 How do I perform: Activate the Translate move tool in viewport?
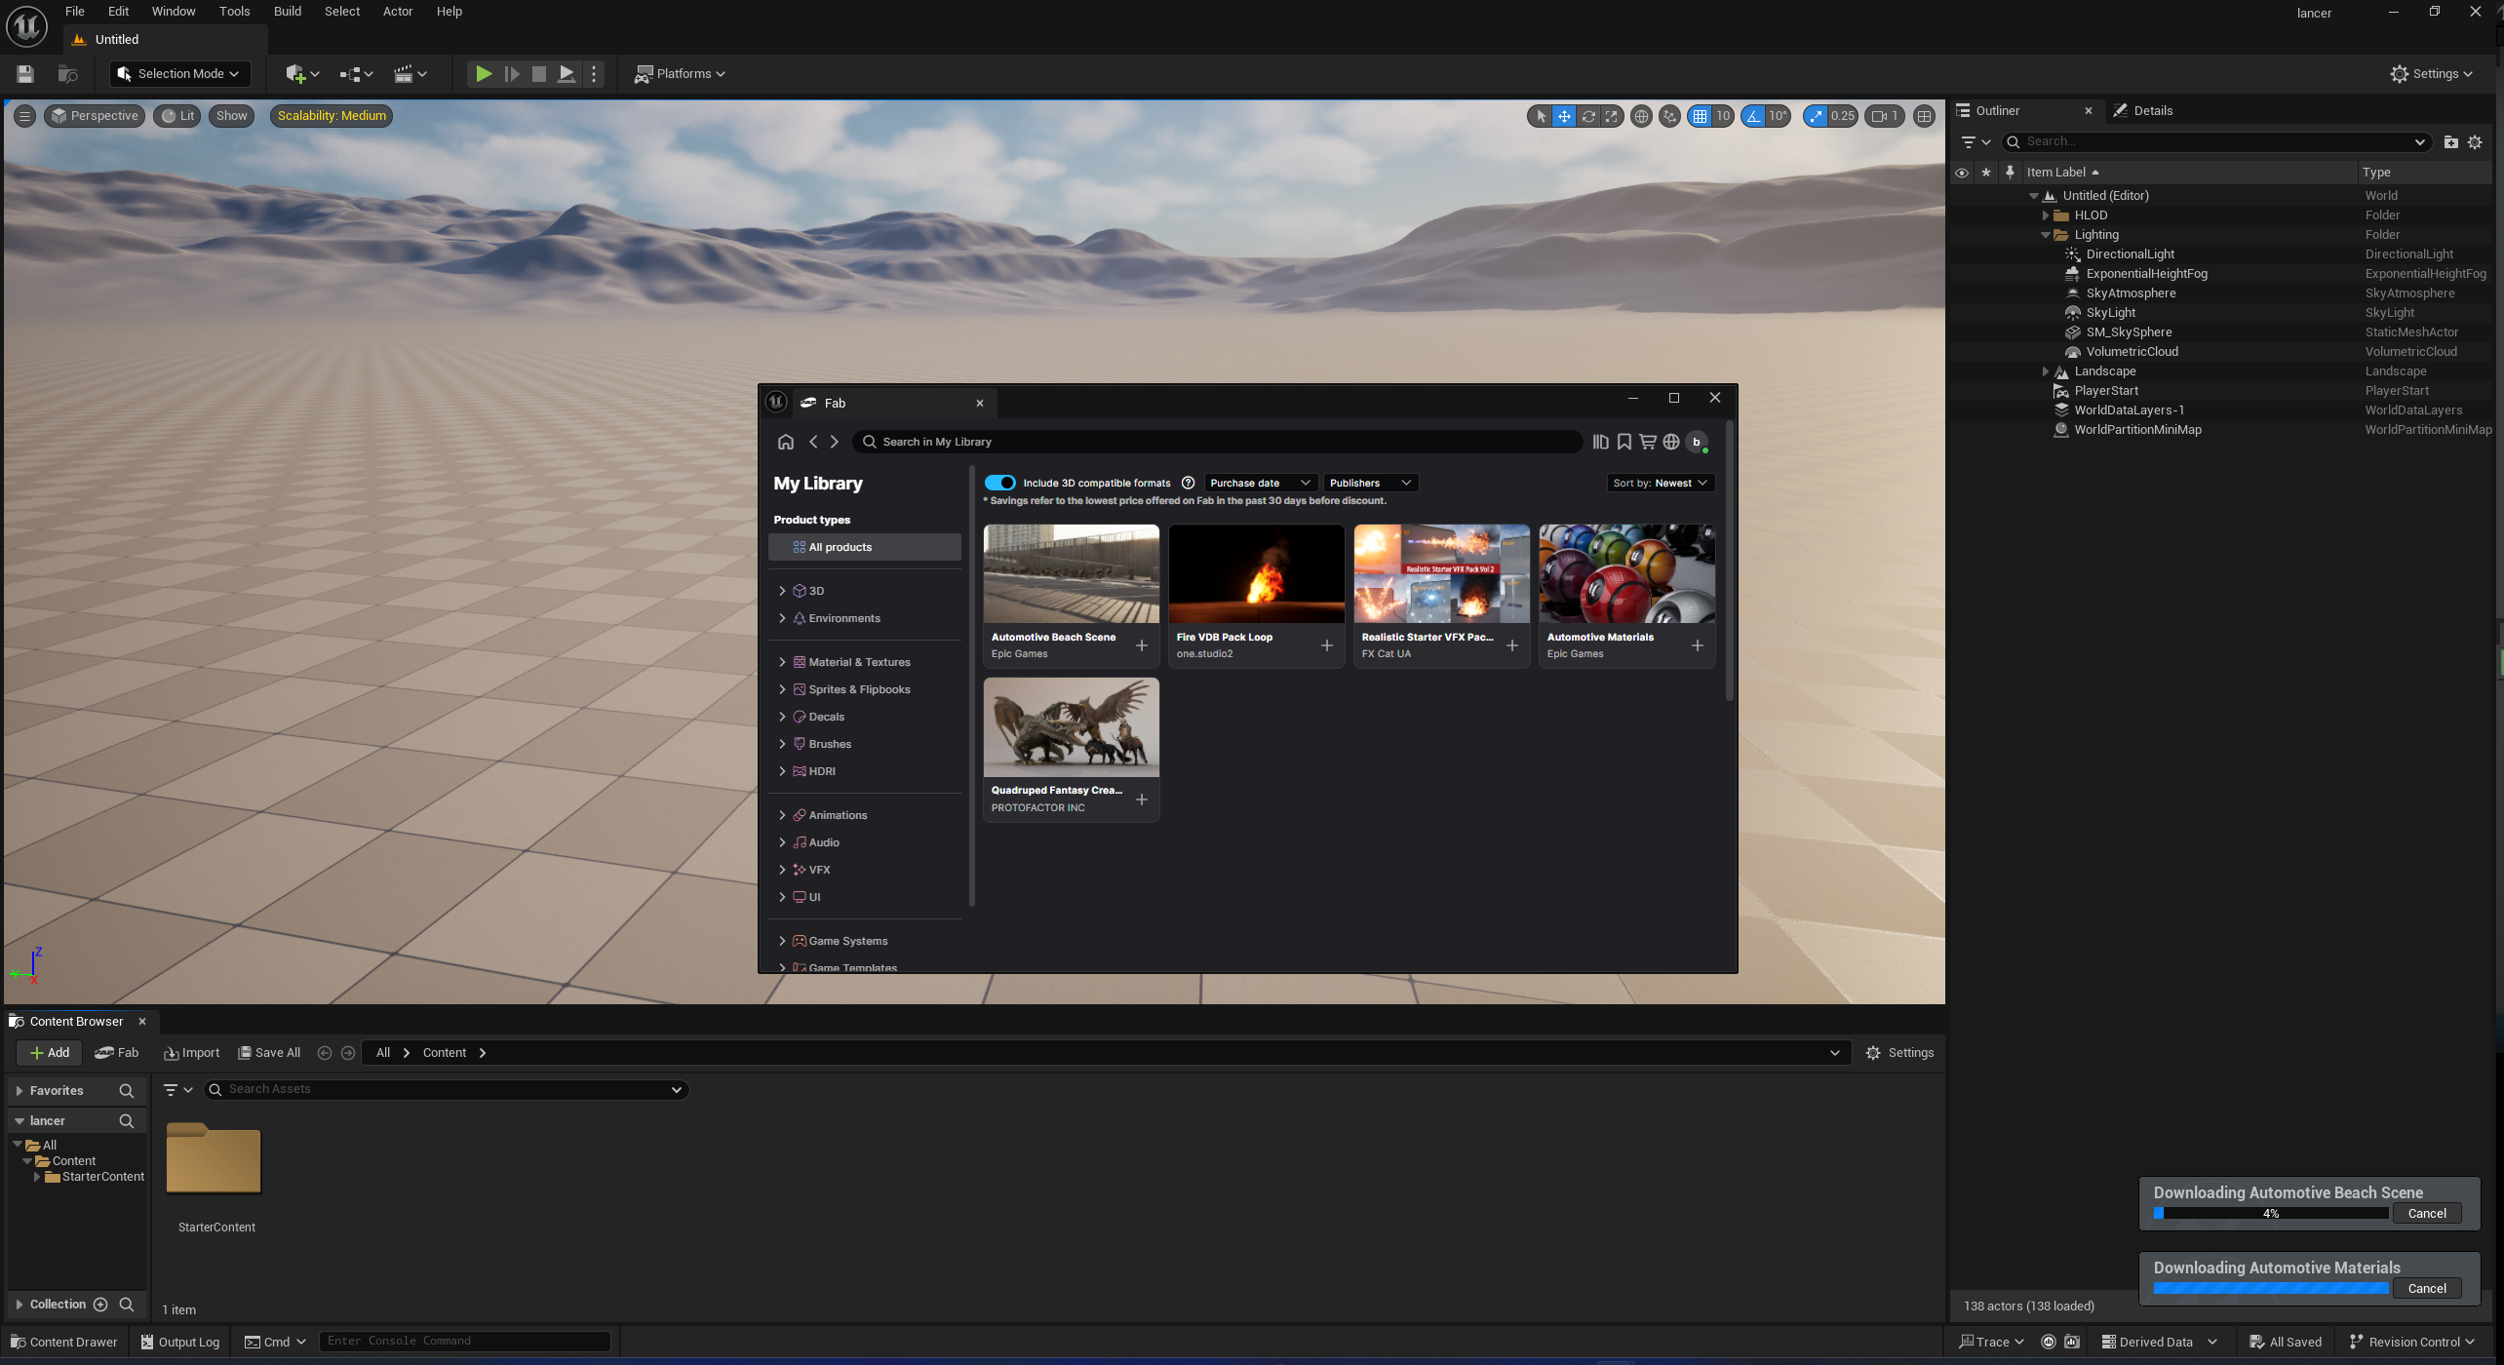pyautogui.click(x=1564, y=116)
